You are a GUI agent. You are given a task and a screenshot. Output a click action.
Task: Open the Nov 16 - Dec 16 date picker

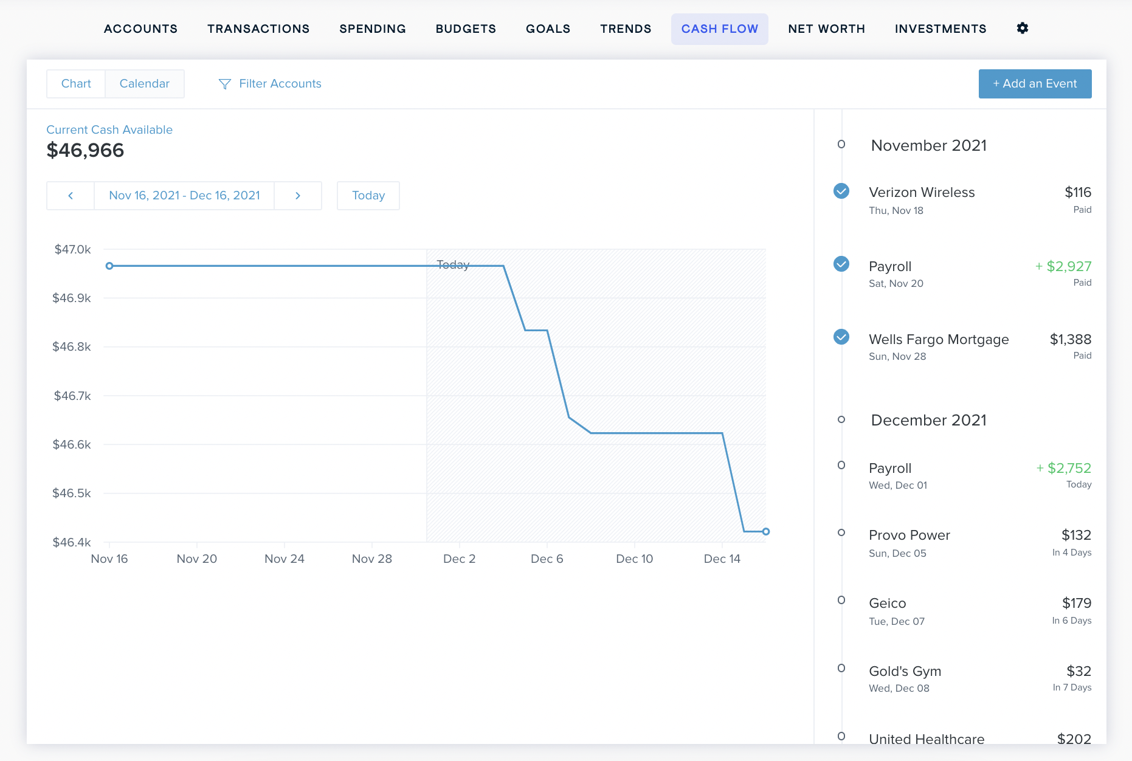pos(184,196)
